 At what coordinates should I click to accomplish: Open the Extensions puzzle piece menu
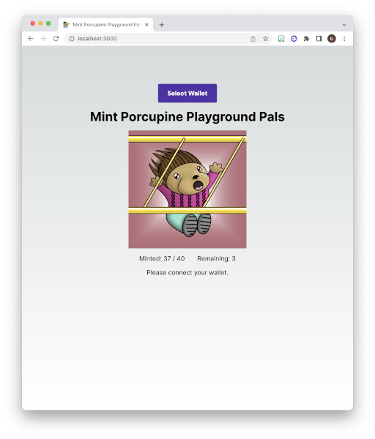pyautogui.click(x=306, y=39)
